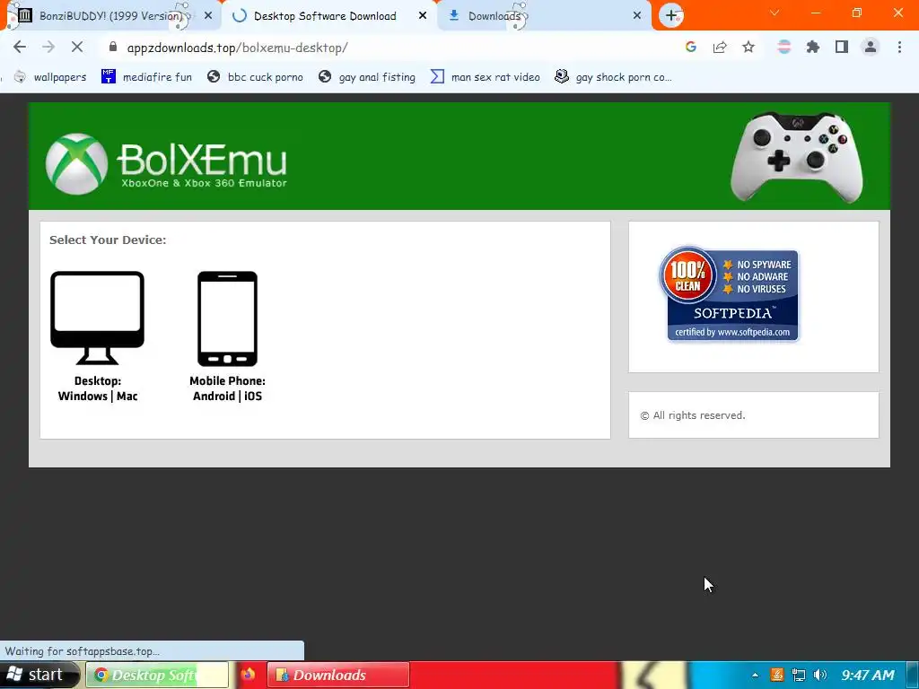Image resolution: width=919 pixels, height=689 pixels.
Task: Open the striped flag extension icon
Action: (x=783, y=48)
